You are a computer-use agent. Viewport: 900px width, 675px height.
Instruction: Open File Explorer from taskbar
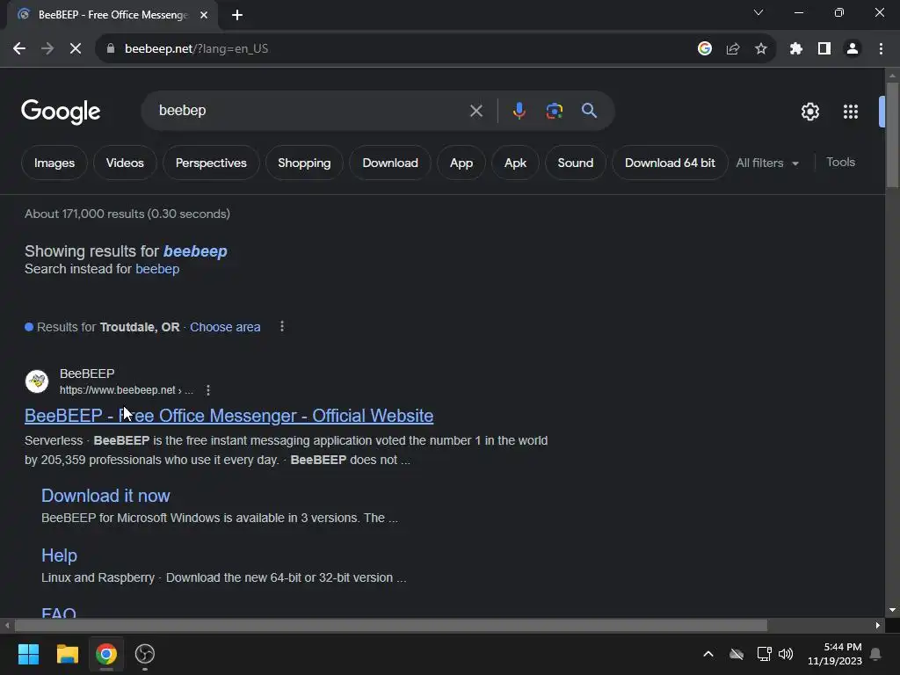click(x=67, y=654)
